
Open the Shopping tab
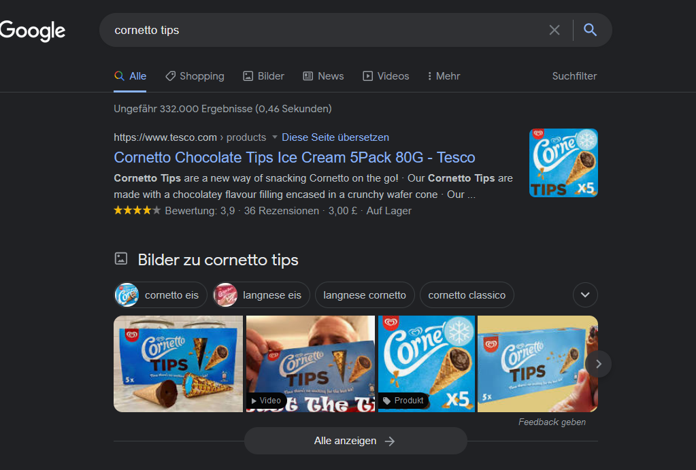click(x=195, y=76)
